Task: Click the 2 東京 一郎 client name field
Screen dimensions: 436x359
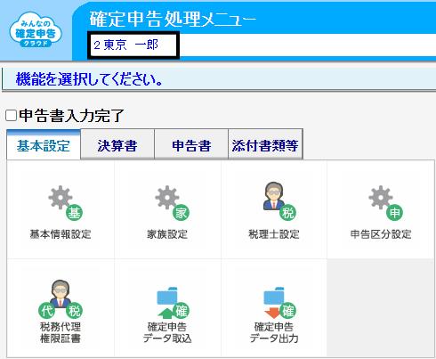Action: (133, 45)
